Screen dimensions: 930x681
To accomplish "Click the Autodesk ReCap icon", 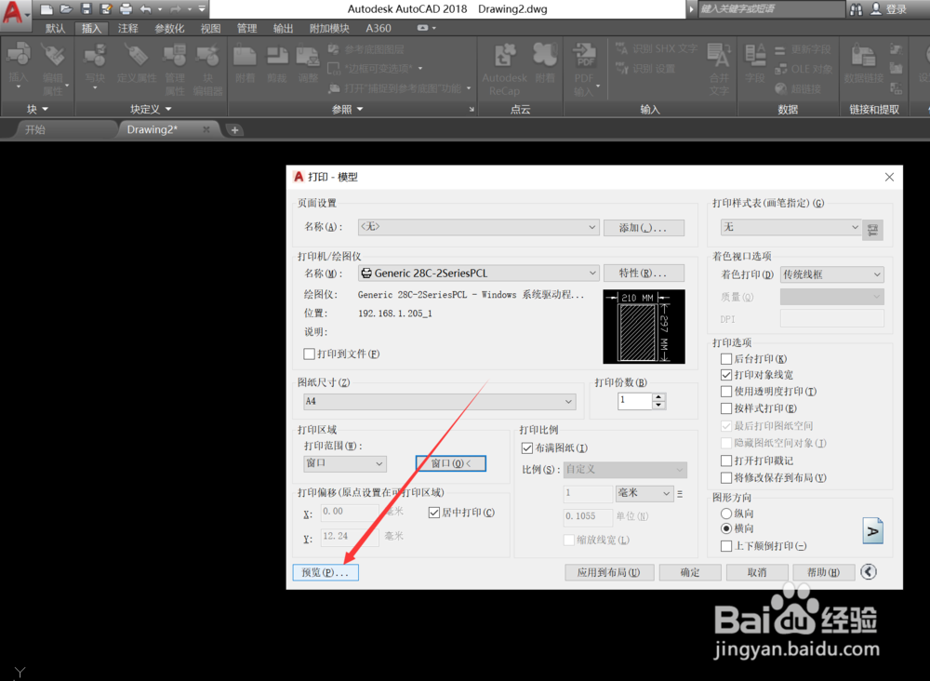I will [505, 55].
